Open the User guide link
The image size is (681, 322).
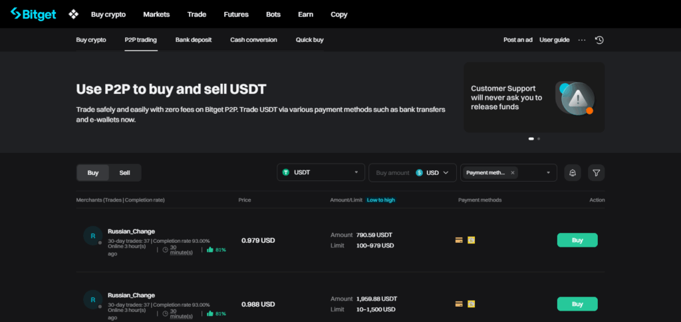point(554,39)
